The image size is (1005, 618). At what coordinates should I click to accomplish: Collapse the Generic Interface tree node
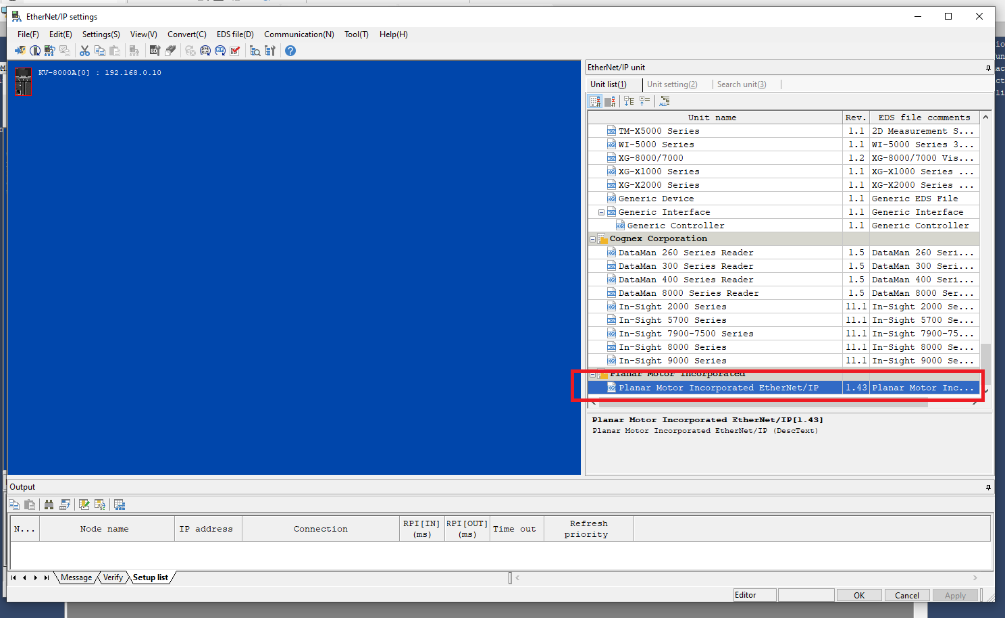pyautogui.click(x=601, y=211)
